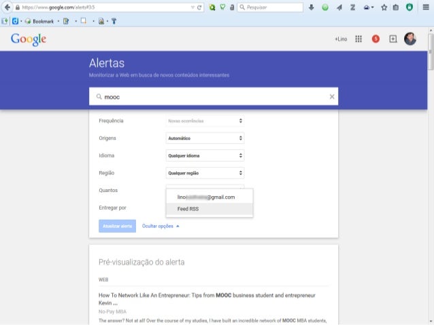Click the Pesquisar browser search box
This screenshot has width=434, height=325.
coord(270,7)
